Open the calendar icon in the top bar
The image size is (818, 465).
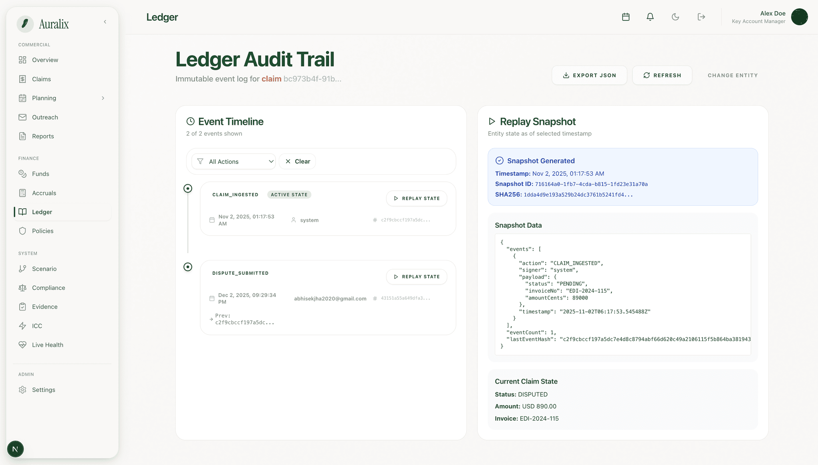pyautogui.click(x=626, y=17)
